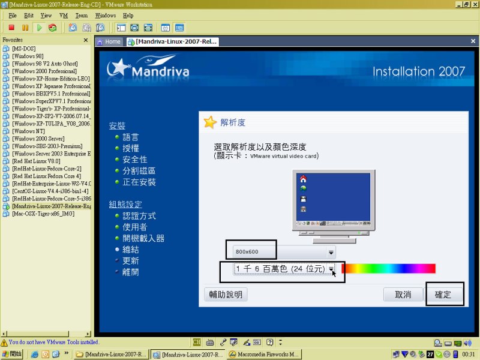This screenshot has width=480, height=360.
Task: Click the red Power Off toolbar button
Action: (11, 28)
